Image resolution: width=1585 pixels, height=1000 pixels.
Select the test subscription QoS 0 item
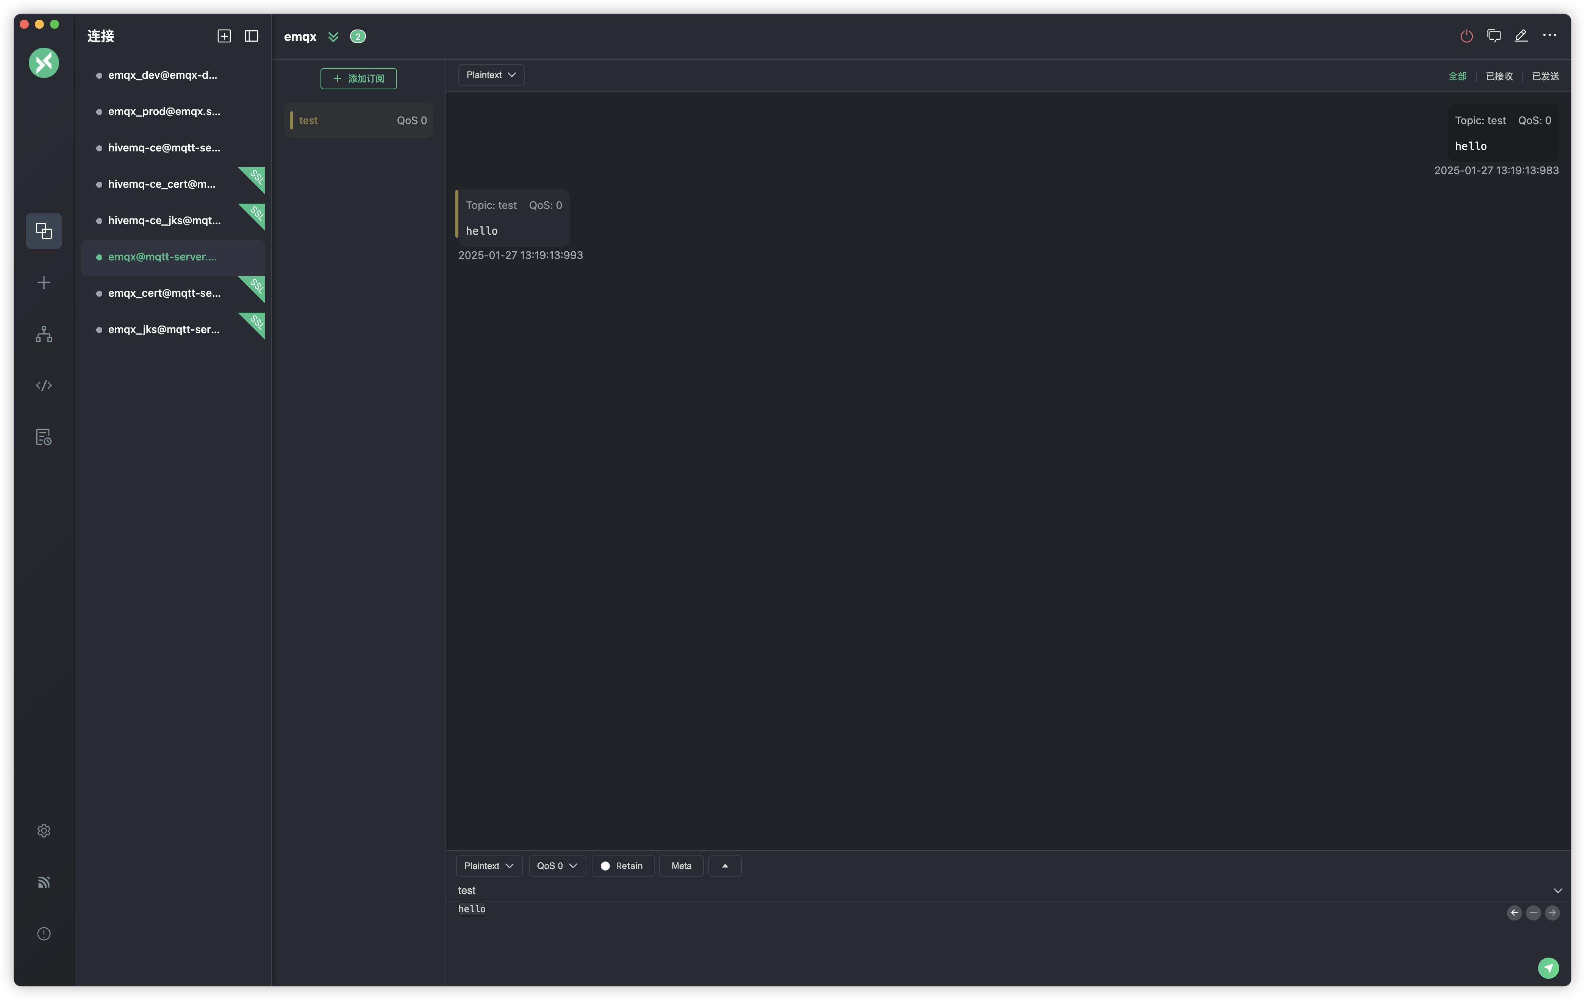359,120
